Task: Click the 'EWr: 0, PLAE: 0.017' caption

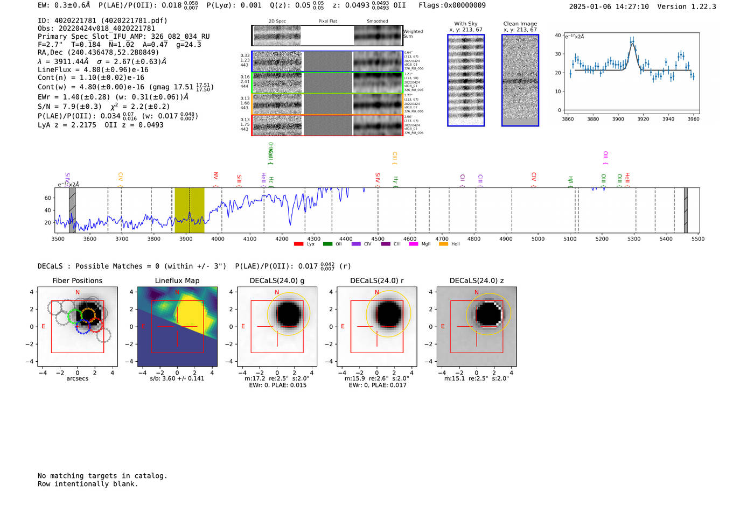Action: click(378, 385)
